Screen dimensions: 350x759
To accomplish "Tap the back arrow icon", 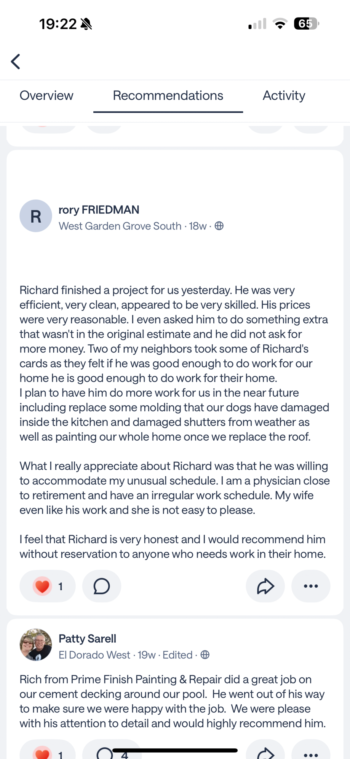I will (x=15, y=61).
